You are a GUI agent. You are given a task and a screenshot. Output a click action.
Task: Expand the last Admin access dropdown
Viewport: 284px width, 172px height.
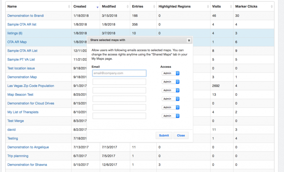171,116
